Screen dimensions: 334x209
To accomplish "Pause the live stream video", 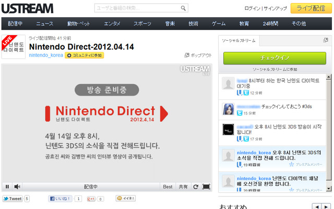I will coord(7,187).
